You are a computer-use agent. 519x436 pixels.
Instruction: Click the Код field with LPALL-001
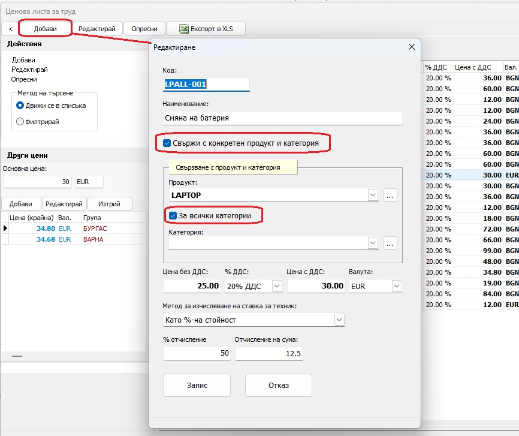206,84
